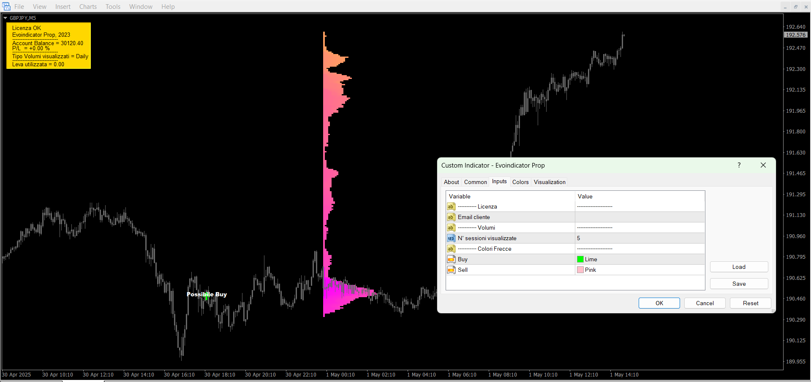Click the string icon beside Email cliente
Screen dimensions: 811x382
[x=451, y=217]
